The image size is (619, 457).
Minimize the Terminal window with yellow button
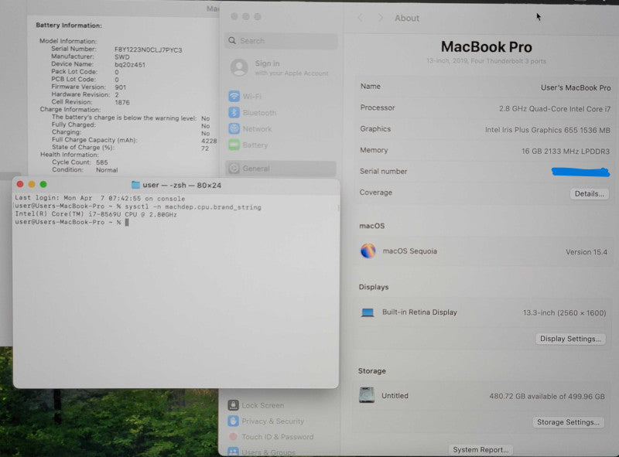32,184
